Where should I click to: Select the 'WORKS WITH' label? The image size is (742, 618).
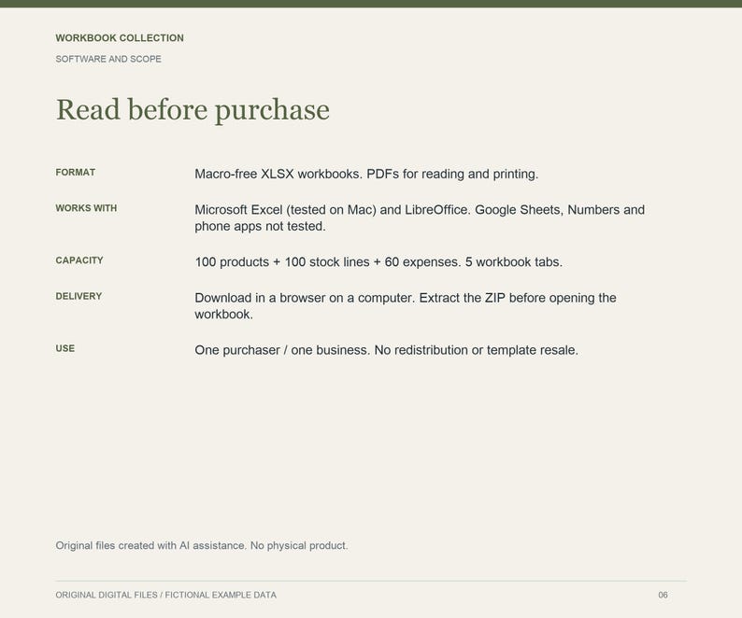[x=86, y=208]
